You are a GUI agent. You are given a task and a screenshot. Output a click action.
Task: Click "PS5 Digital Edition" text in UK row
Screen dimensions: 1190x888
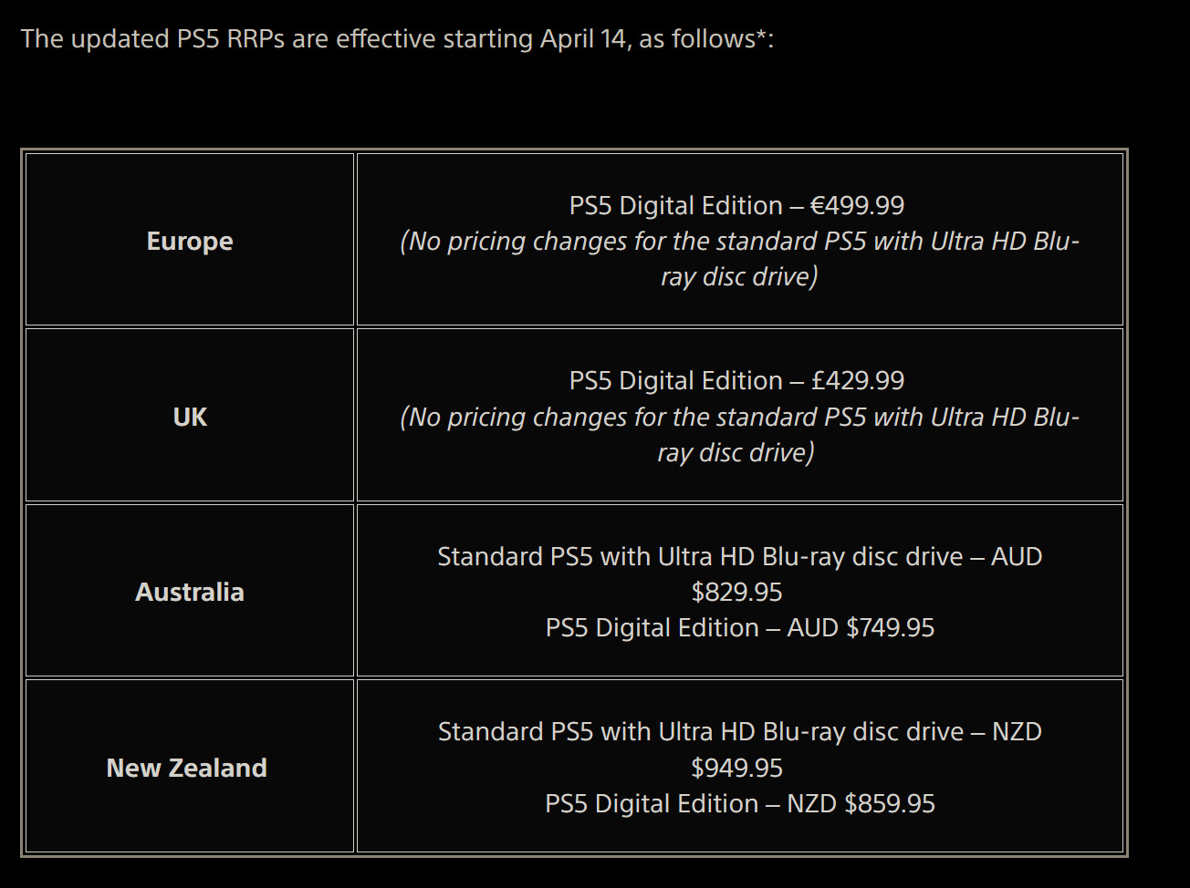tap(675, 380)
